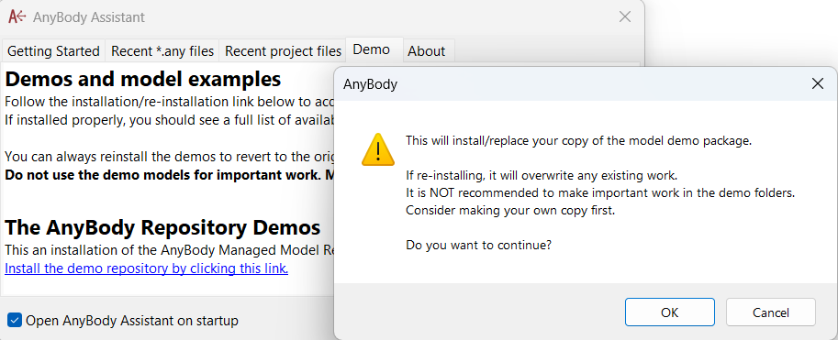Cancel the demo installation dialog
Viewport: 838px width, 340px height.
coord(771,313)
